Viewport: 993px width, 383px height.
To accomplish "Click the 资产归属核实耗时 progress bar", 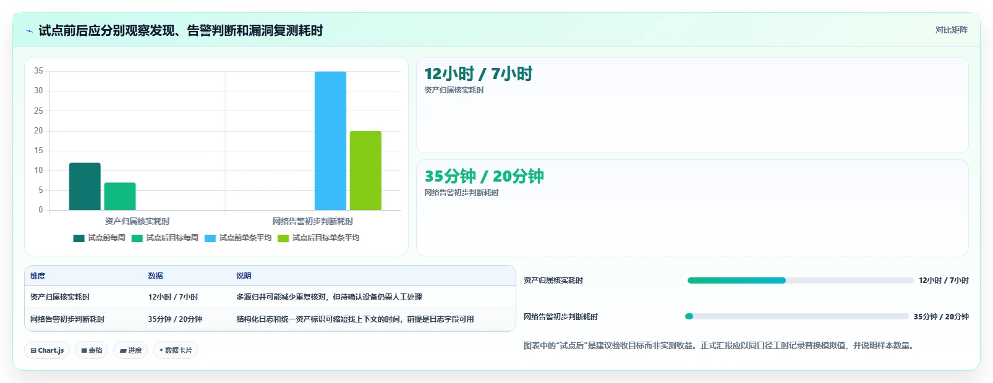I will [x=800, y=280].
